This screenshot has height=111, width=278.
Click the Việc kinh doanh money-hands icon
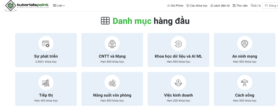tap(178, 83)
